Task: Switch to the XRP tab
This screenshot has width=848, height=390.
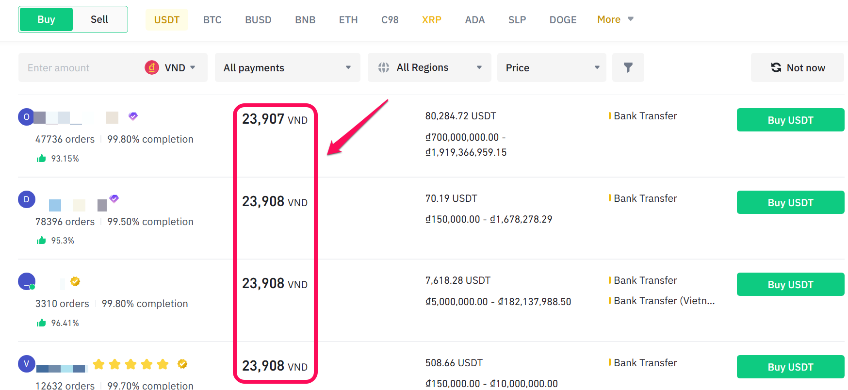Action: coord(431,20)
